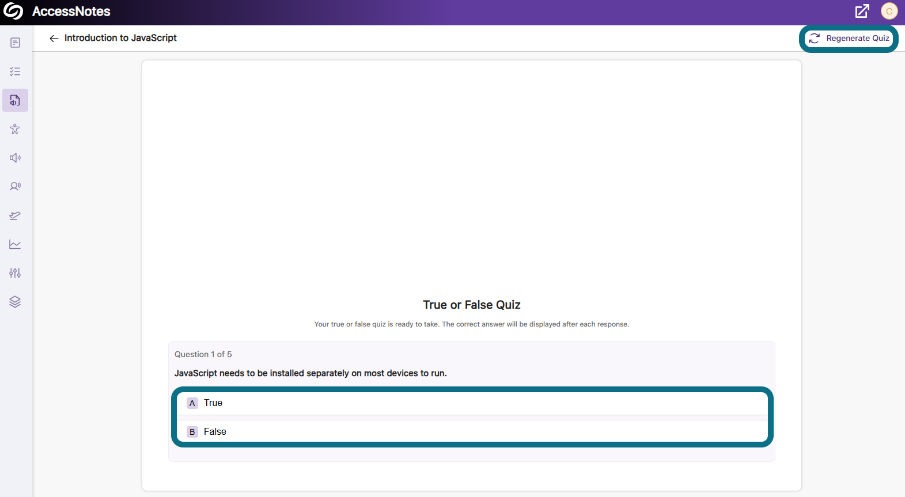Open the notes document sidebar icon

pyautogui.click(x=15, y=43)
